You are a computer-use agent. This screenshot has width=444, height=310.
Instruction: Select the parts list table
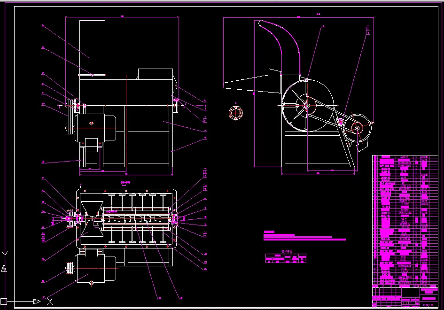(405, 221)
